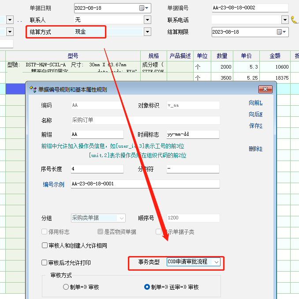This screenshot has height=299, width=299.
Task: Click the 型号 column header
Action: [x=73, y=56]
